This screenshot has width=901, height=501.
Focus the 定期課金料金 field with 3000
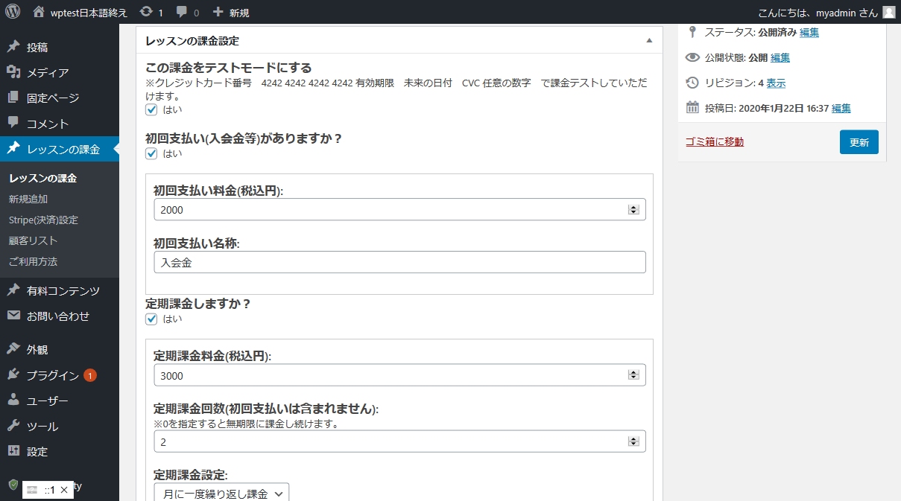(399, 375)
